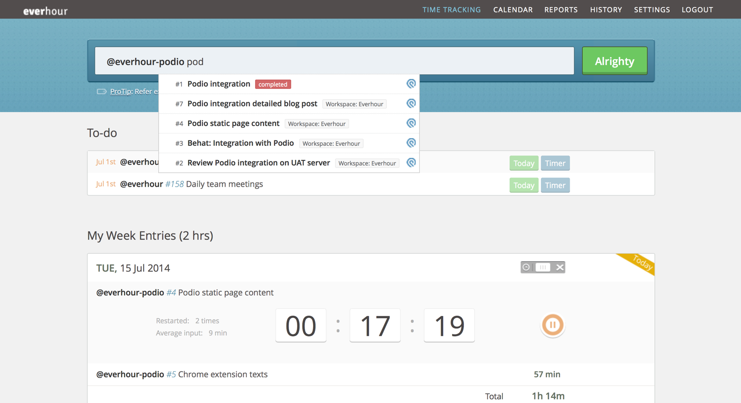Click the My Week Entries (2 hrs) heading
This screenshot has width=741, height=403.
(150, 235)
